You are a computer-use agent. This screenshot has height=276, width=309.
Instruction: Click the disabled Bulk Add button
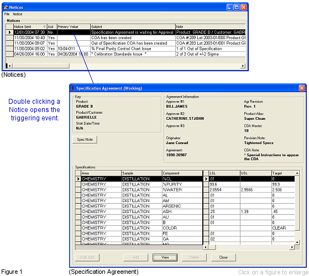(87, 257)
